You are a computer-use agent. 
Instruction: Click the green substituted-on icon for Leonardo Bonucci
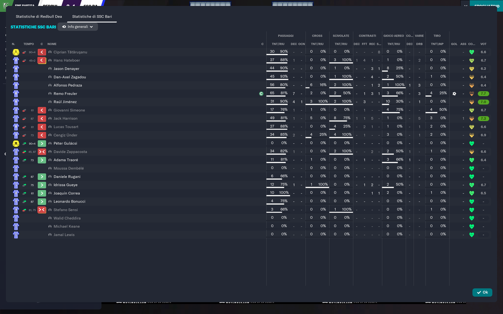click(x=42, y=201)
